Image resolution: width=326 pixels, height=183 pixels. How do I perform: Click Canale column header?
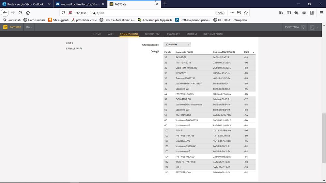click(168, 52)
